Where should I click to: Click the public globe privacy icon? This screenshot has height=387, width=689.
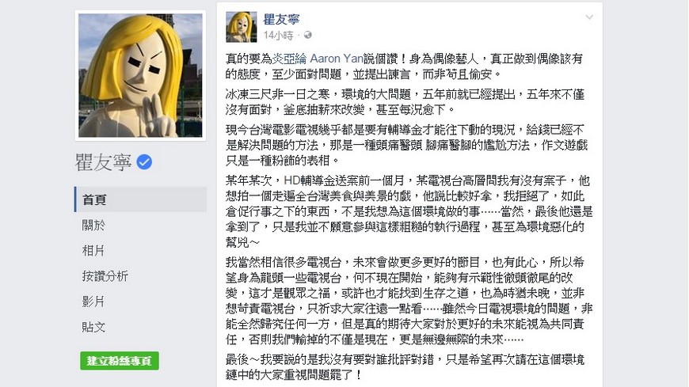tap(307, 35)
